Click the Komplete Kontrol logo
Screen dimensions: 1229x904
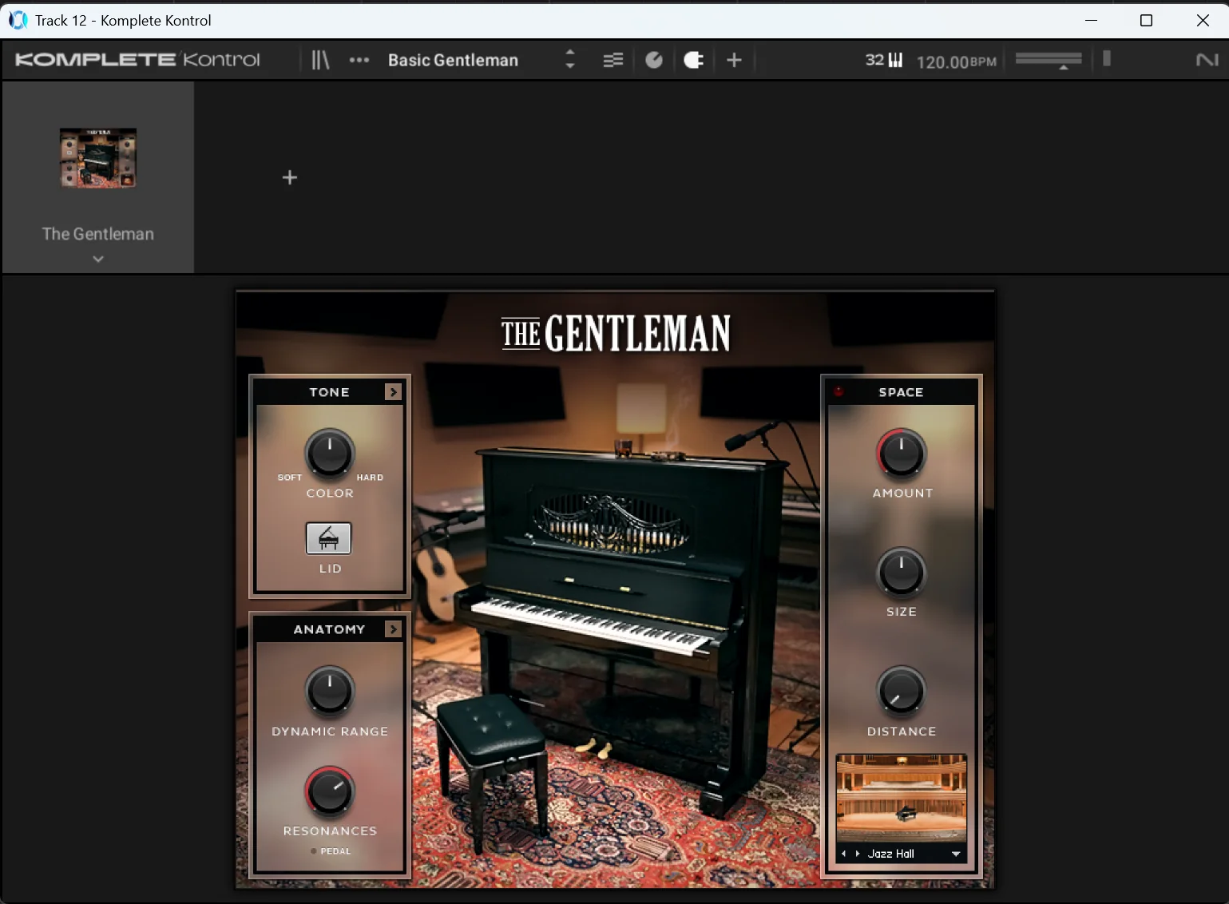137,60
